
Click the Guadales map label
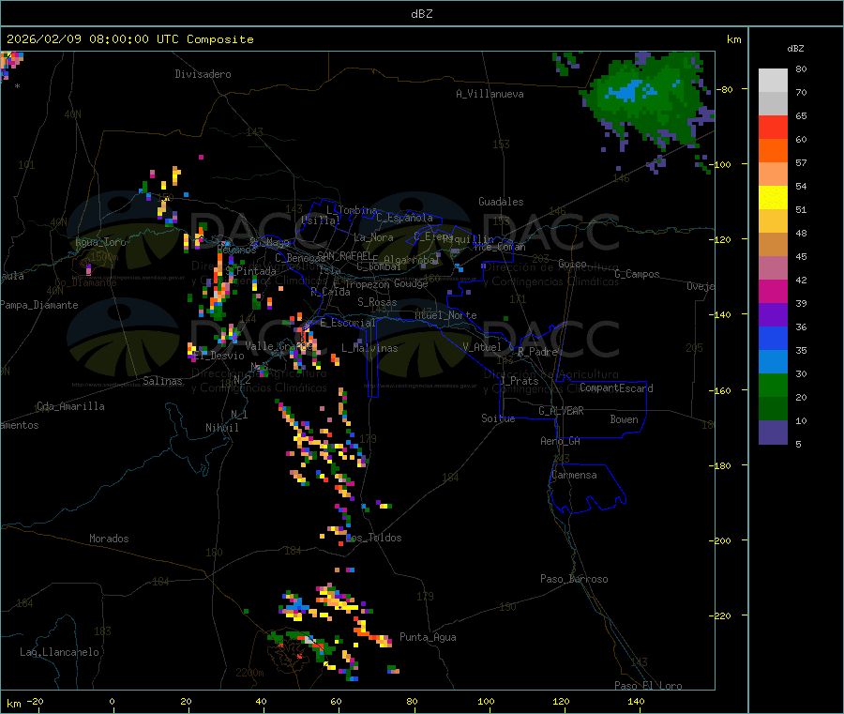pos(501,202)
